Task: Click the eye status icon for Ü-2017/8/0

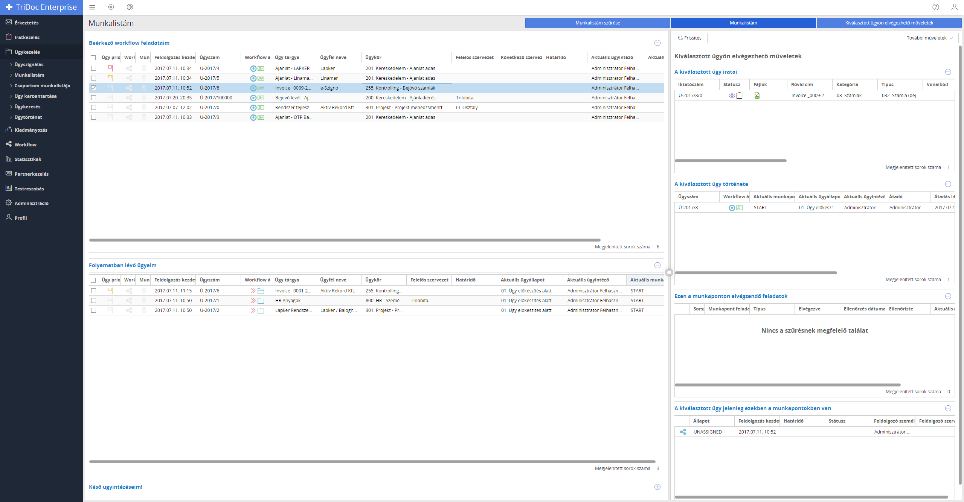Action: pos(732,96)
